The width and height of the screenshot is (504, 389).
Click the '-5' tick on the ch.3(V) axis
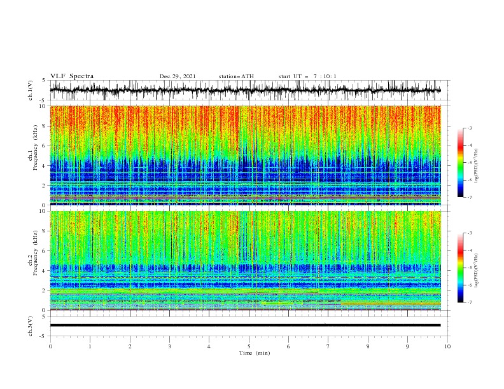(x=43, y=336)
